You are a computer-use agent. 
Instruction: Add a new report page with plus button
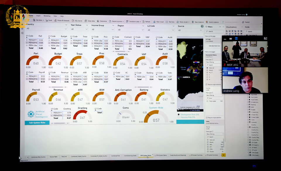click(223, 155)
